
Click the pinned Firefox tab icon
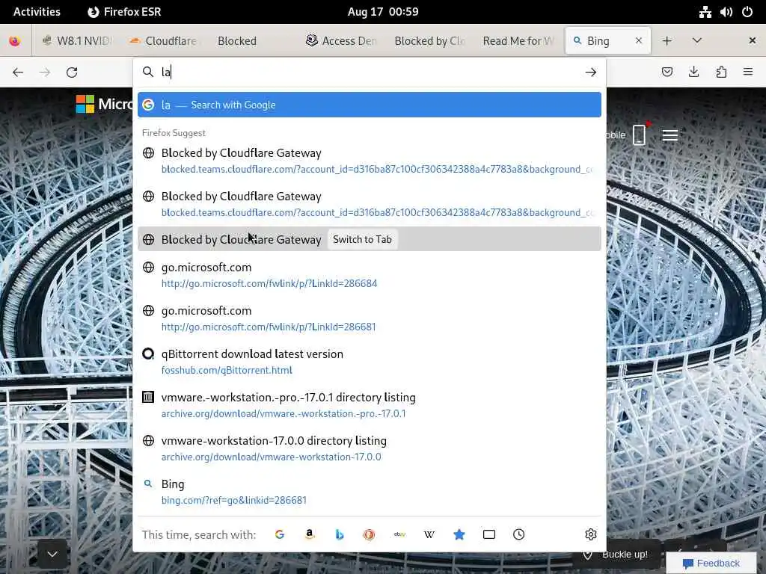click(15, 41)
